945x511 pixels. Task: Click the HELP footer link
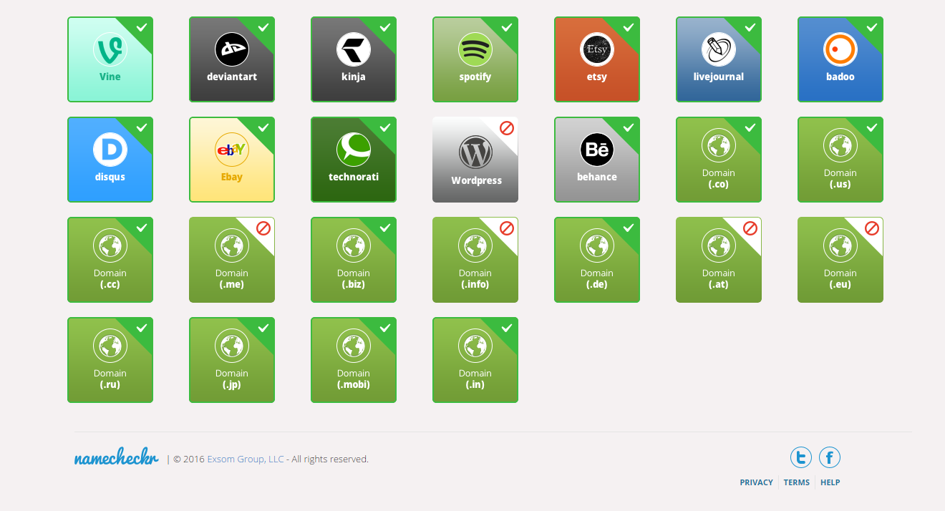coord(830,482)
